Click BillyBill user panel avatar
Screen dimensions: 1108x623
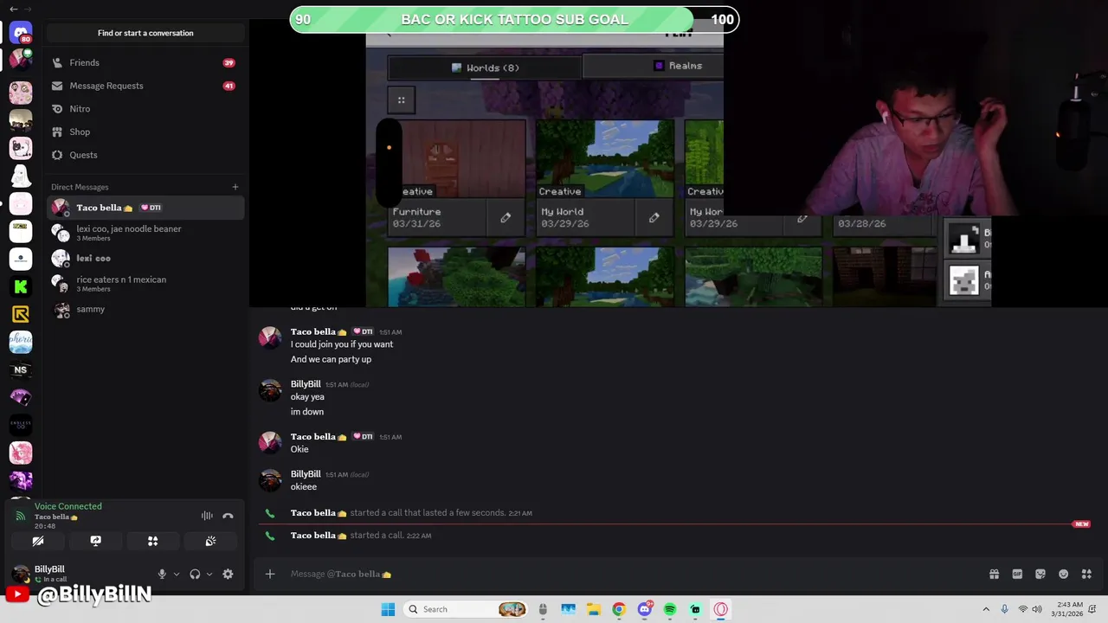coord(21,574)
